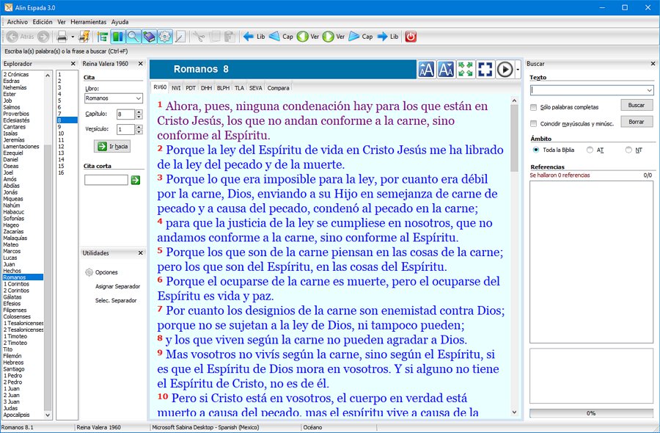This screenshot has height=433, width=660.
Task: Enable 'Sólo palabras completas' checkbox
Action: (534, 108)
